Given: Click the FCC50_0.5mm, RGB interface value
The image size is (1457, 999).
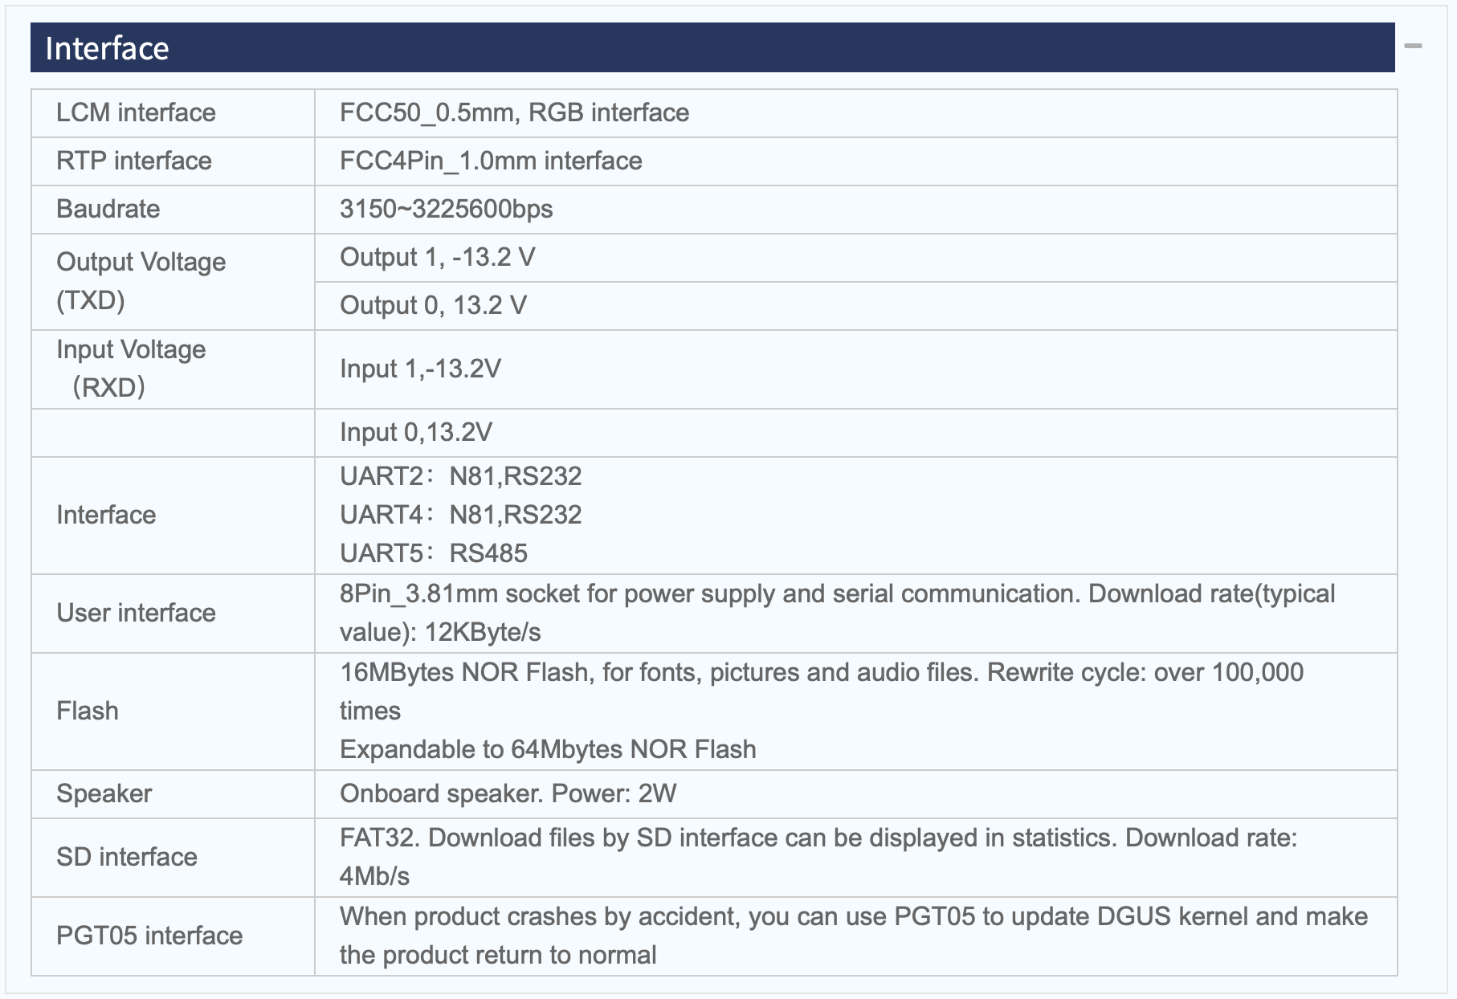Looking at the screenshot, I should point(514,113).
